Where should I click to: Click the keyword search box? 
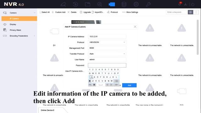click(x=177, y=12)
